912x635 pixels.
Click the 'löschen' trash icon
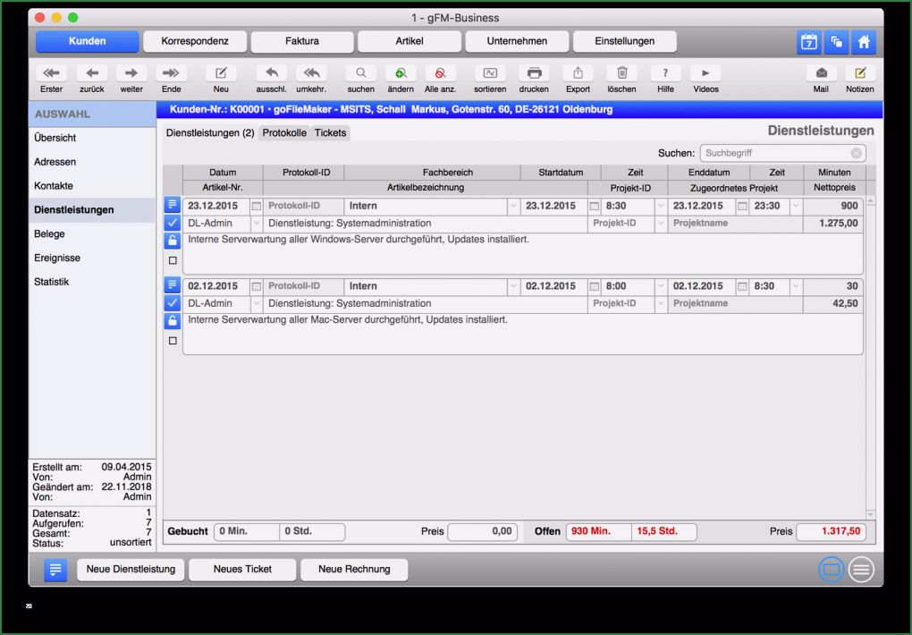[621, 73]
